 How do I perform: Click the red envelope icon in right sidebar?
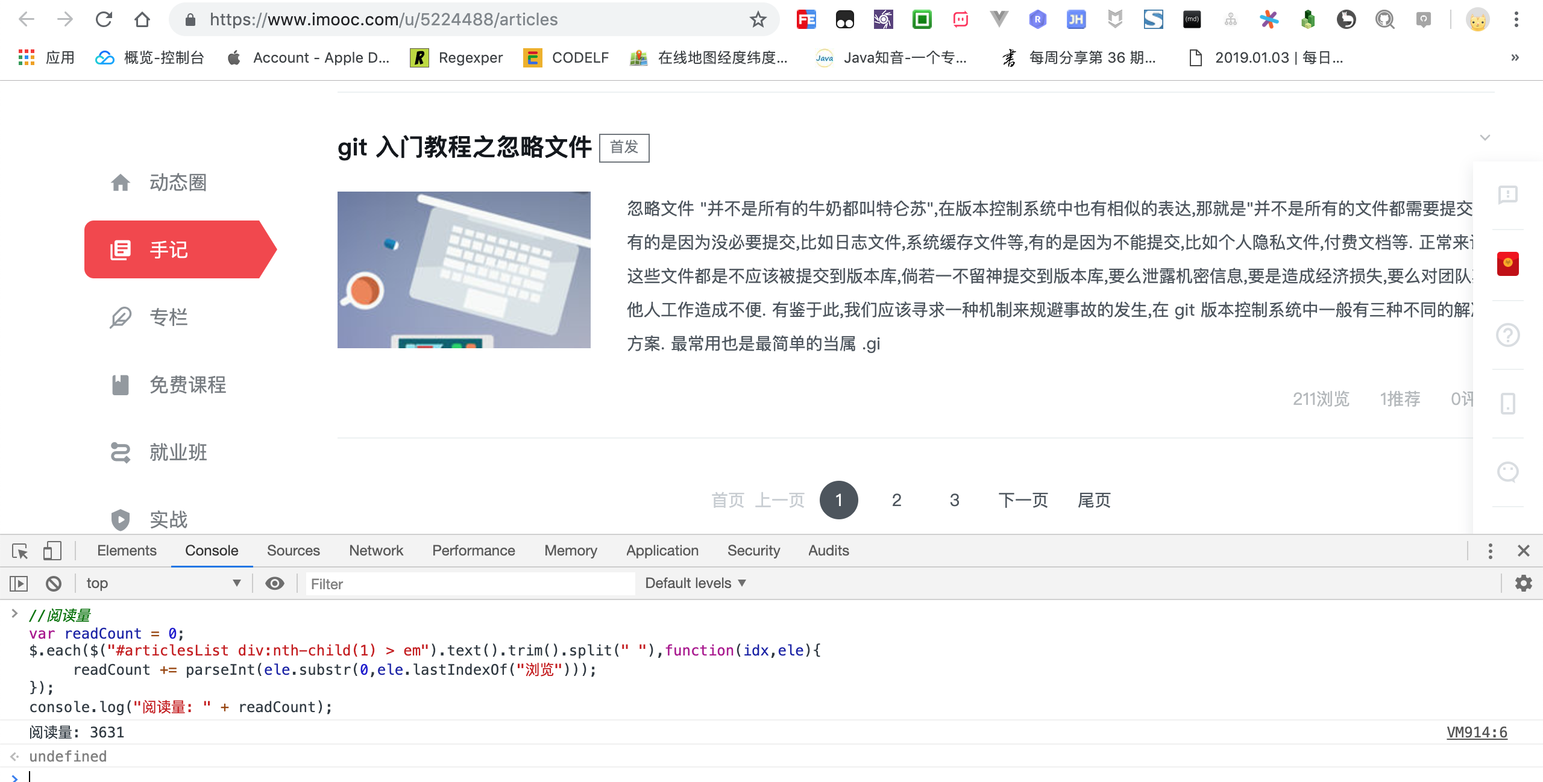1507,264
